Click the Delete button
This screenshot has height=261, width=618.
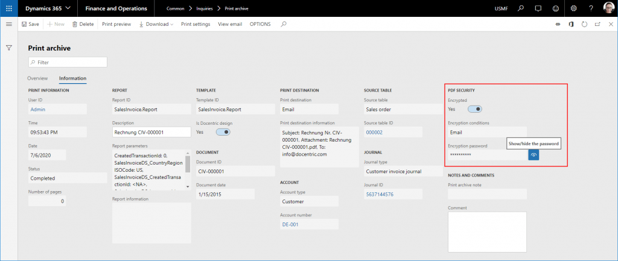(x=83, y=24)
